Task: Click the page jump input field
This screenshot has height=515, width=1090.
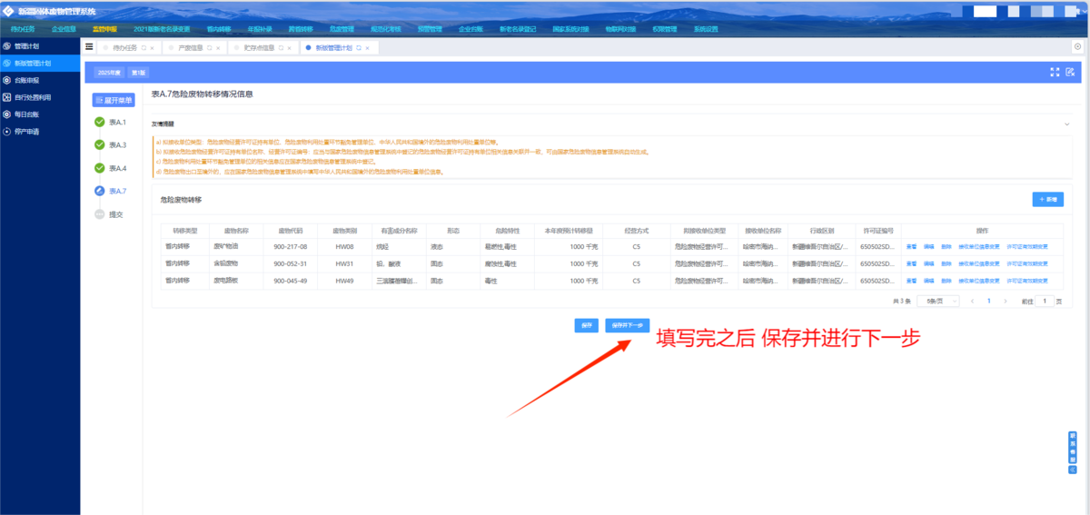Action: 1045,301
